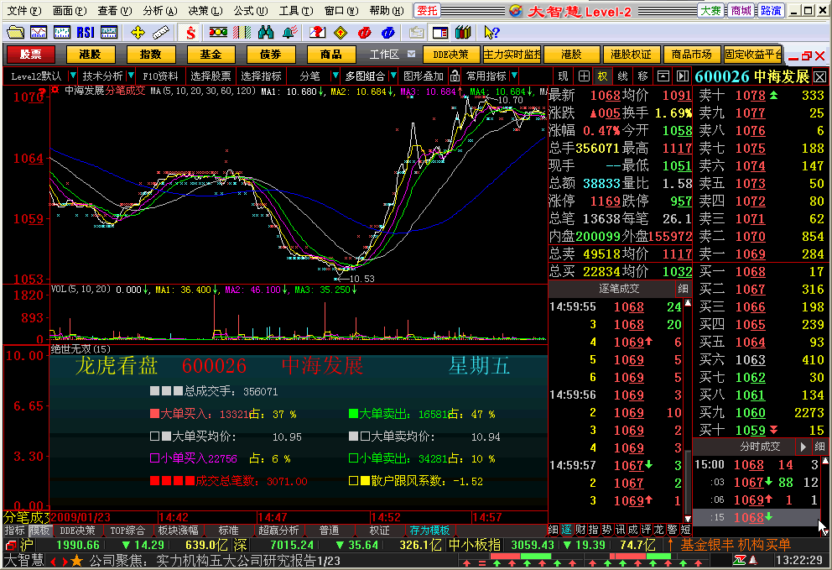The width and height of the screenshot is (832, 570).
Task: Click the 路演 button in title bar
Action: click(770, 11)
